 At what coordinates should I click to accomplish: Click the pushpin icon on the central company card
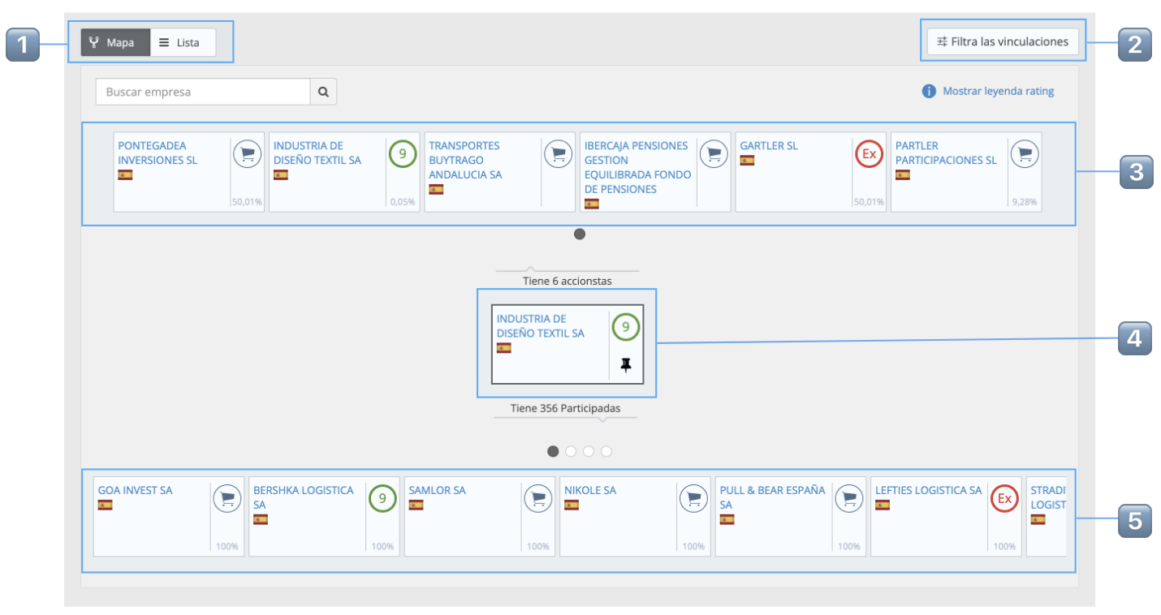point(625,366)
